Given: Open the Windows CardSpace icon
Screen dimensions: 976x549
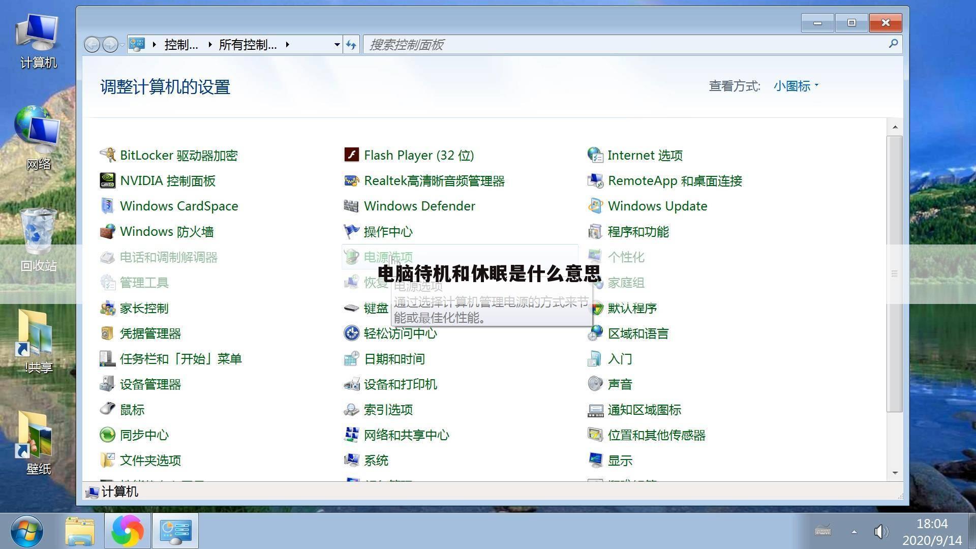Looking at the screenshot, I should tap(107, 206).
